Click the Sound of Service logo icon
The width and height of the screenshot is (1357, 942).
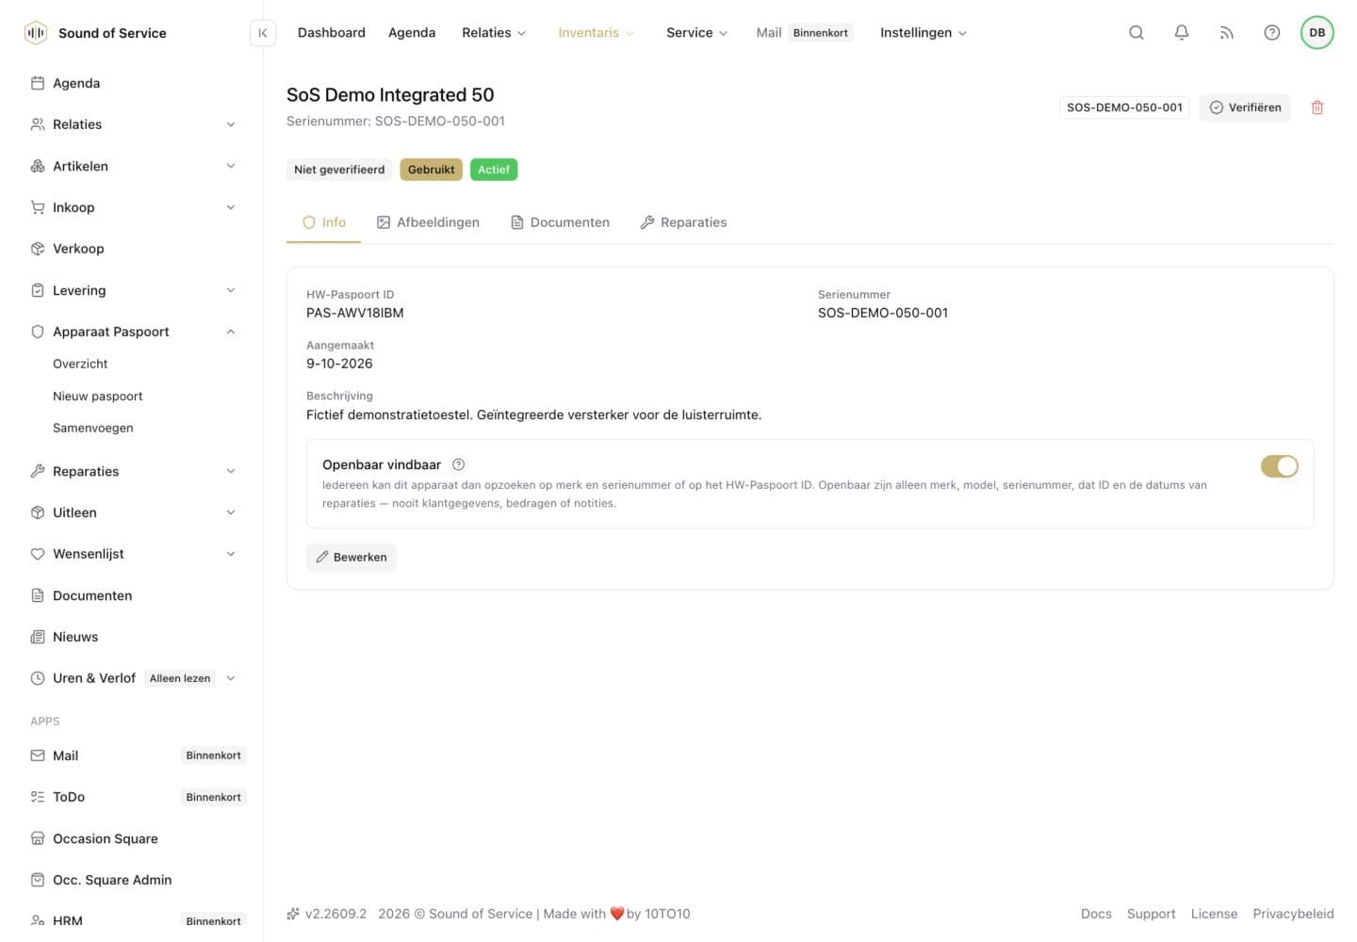tap(36, 33)
